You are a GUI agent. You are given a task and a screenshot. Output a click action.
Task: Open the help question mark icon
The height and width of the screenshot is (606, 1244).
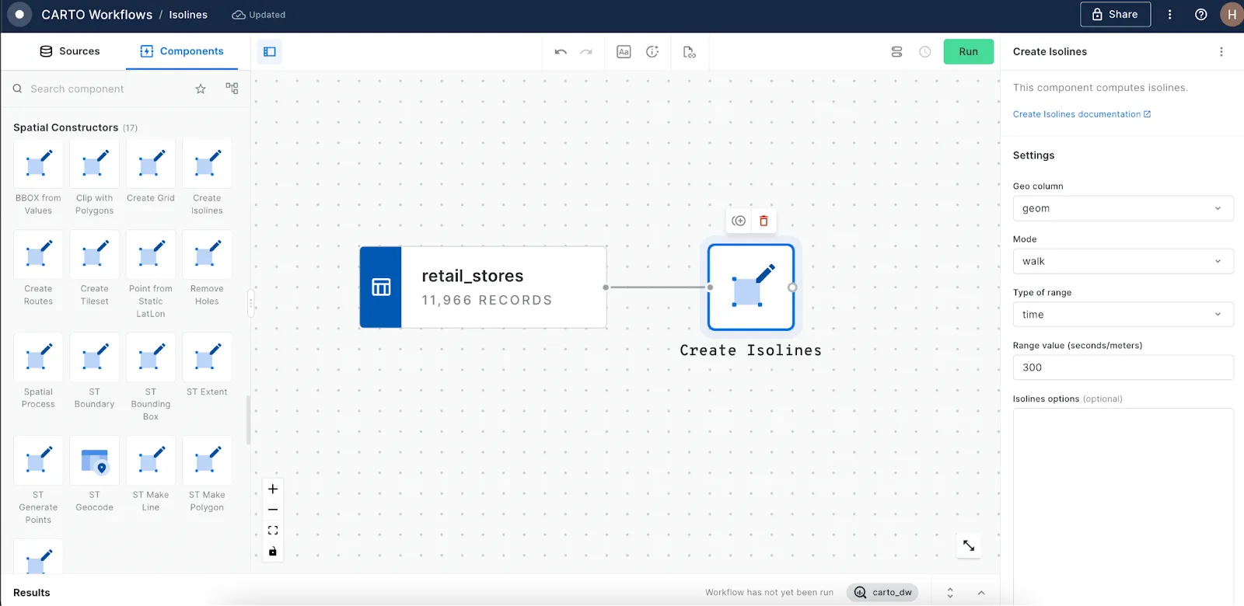tap(1200, 15)
